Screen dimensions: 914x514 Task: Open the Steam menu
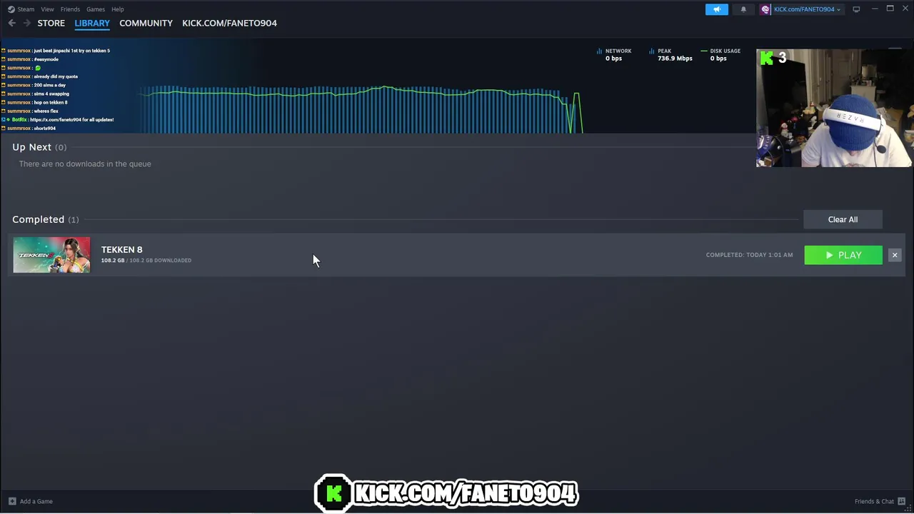[26, 9]
